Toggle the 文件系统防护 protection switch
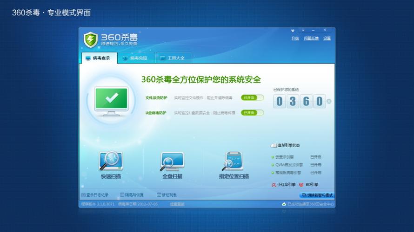414x232 pixels. click(252, 97)
